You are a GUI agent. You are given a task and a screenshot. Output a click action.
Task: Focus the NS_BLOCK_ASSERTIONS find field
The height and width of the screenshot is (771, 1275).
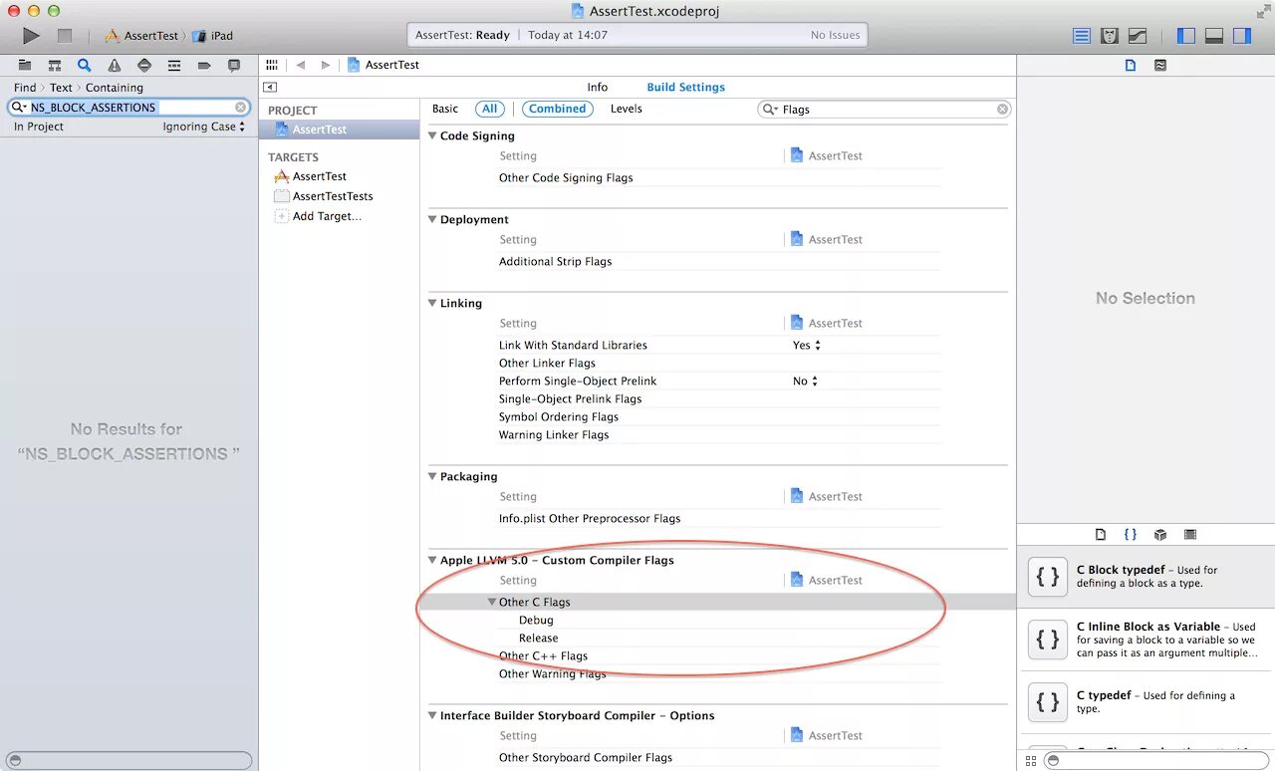[x=129, y=107]
